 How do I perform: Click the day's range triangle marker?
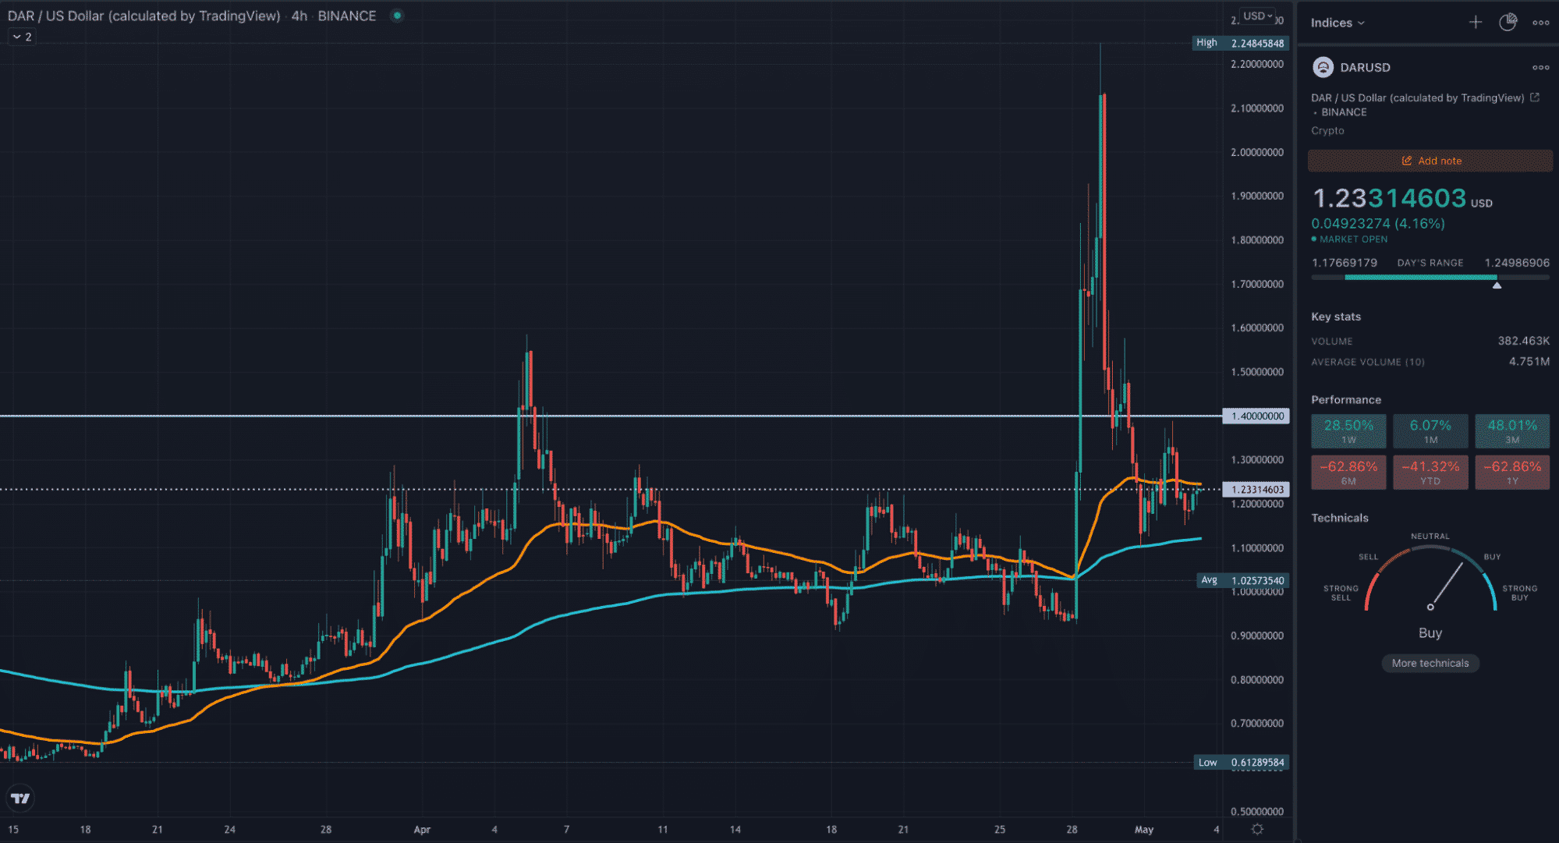point(1497,285)
